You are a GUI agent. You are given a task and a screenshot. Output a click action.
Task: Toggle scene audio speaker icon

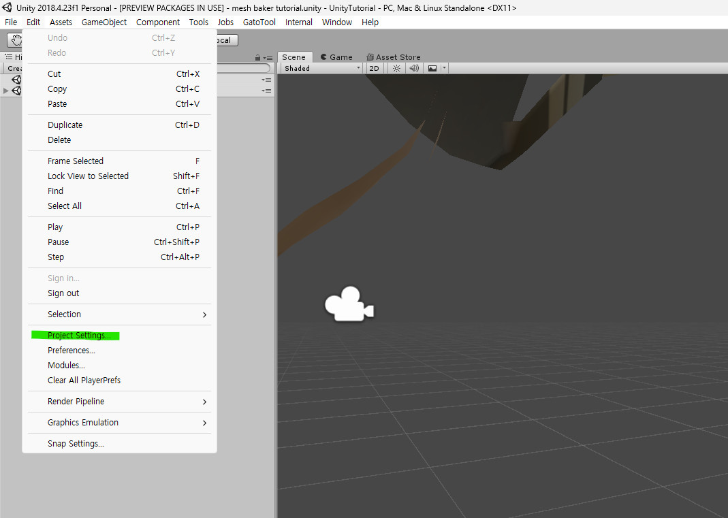[414, 69]
